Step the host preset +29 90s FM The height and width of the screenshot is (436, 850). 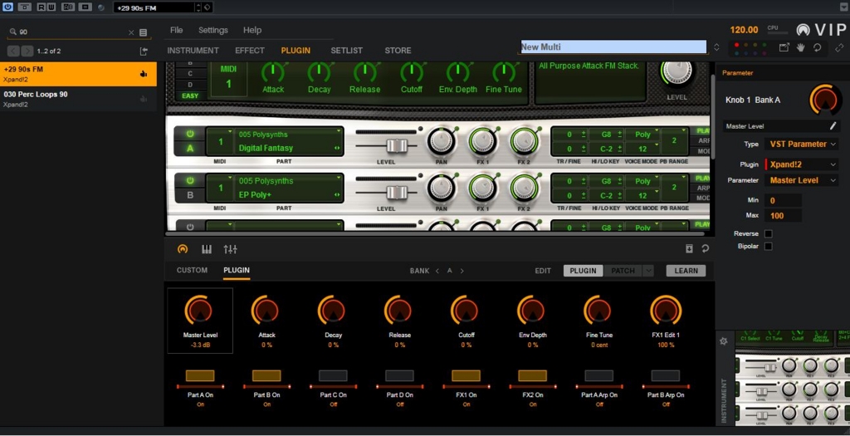pos(198,7)
